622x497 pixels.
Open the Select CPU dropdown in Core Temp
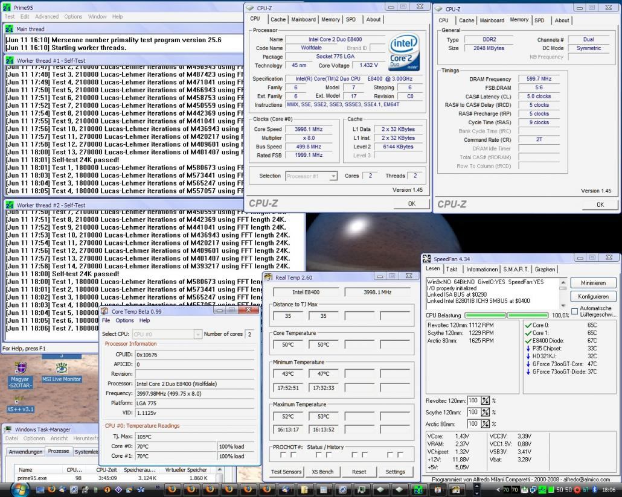(197, 335)
